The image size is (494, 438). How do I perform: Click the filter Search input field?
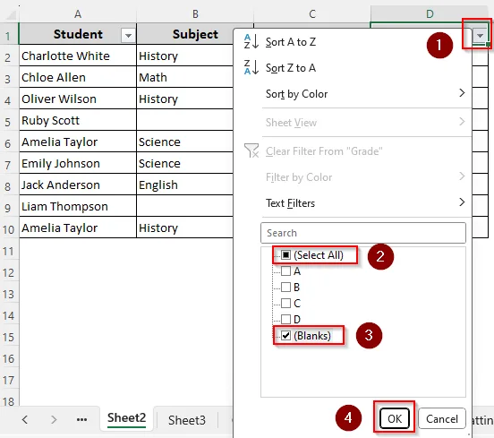(363, 233)
